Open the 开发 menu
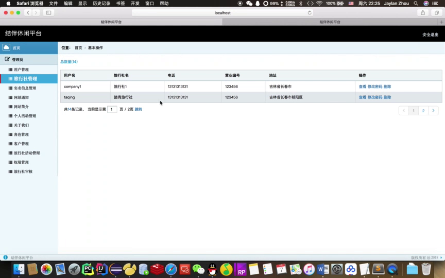The width and height of the screenshot is (445, 278). tap(135, 4)
